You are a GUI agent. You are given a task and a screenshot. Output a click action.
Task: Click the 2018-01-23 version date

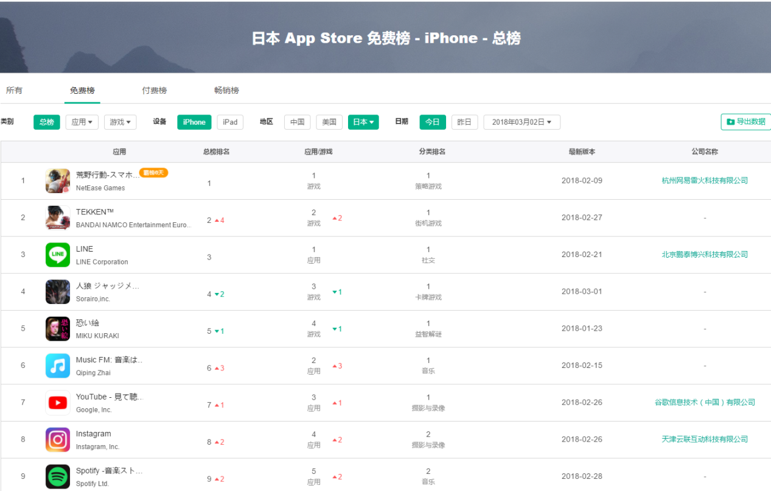[582, 328]
